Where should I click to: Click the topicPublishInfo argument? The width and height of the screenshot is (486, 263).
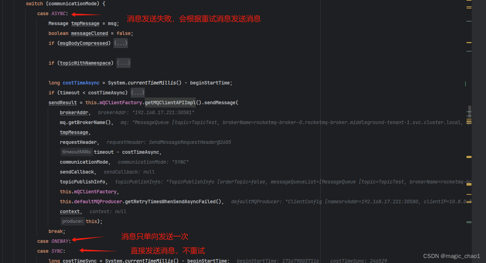click(x=82, y=182)
